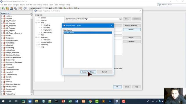The width and height of the screenshot is (186, 104).
Task: Collapse the Build category node
Action: coord(36,23)
